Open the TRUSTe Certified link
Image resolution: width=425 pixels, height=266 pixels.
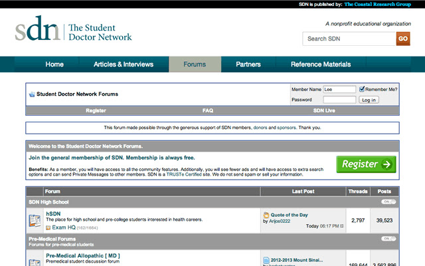(x=184, y=174)
